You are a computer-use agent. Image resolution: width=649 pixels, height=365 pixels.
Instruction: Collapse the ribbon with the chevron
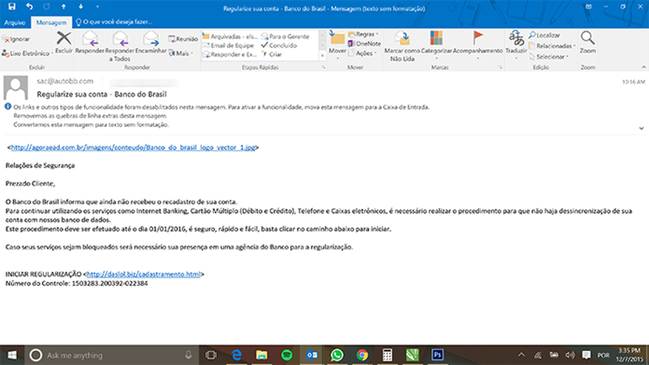(x=643, y=67)
